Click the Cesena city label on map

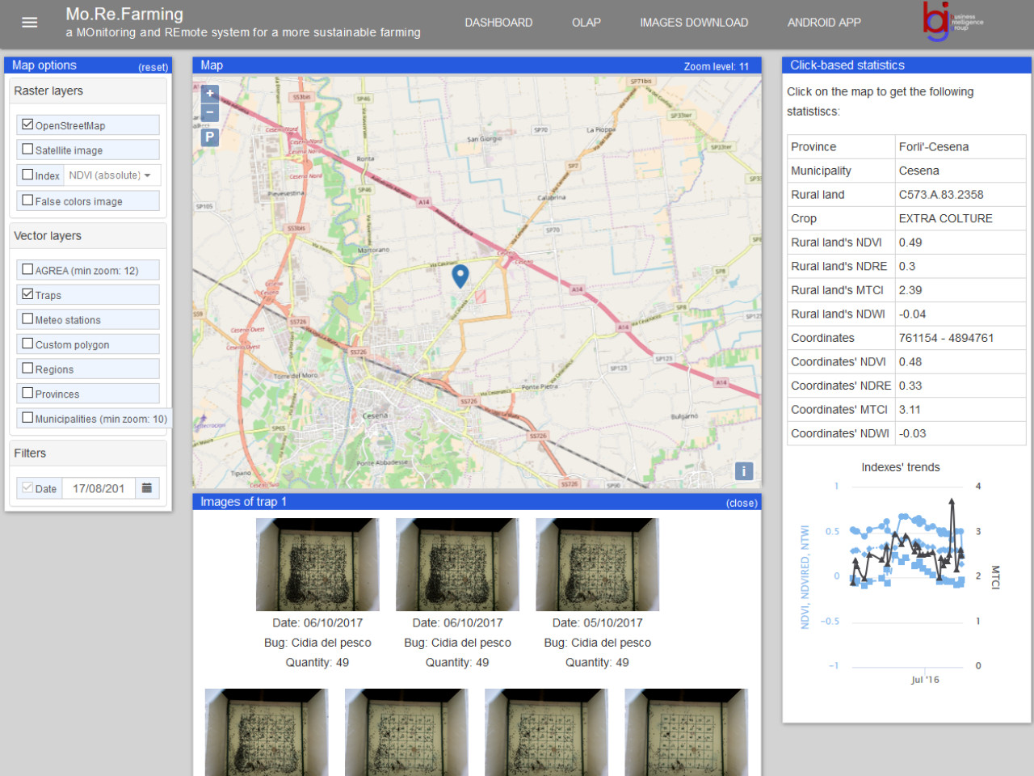pyautogui.click(x=375, y=416)
